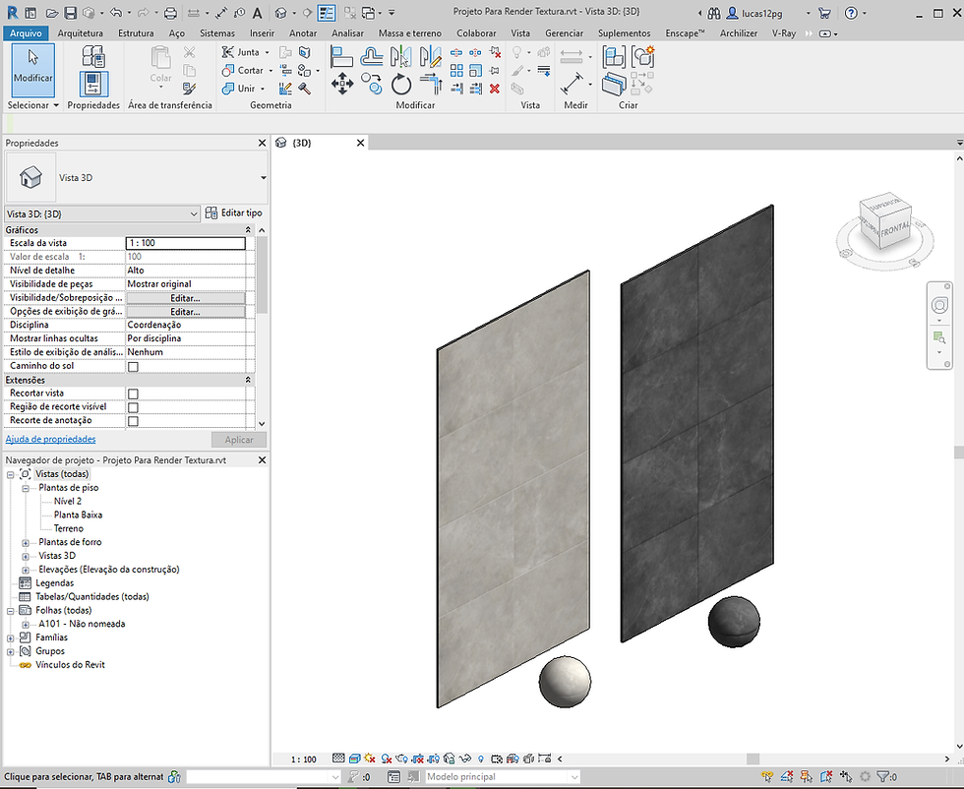Open the Medir measure tool

click(572, 84)
